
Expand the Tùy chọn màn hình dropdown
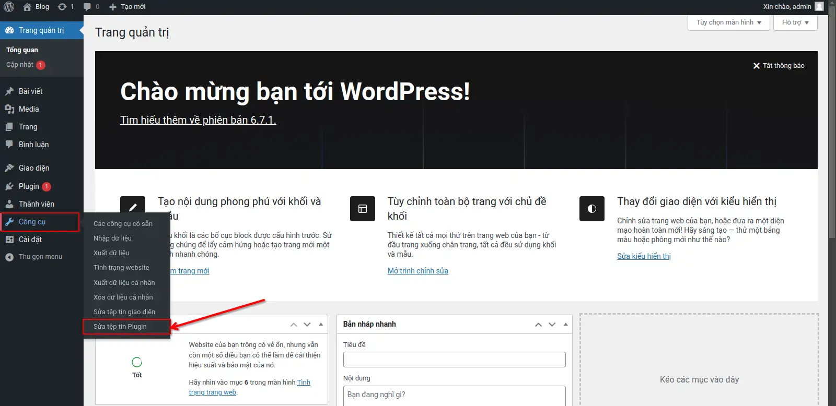pyautogui.click(x=728, y=22)
